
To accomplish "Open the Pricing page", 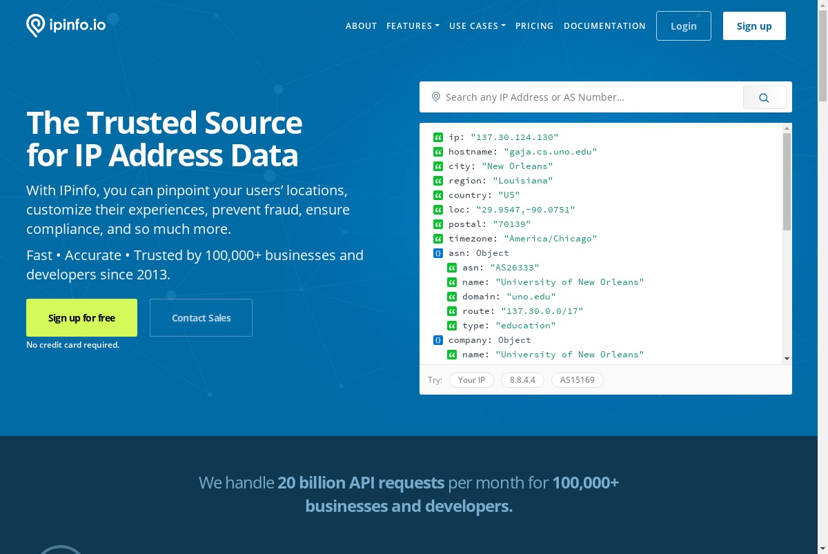I will 534,26.
